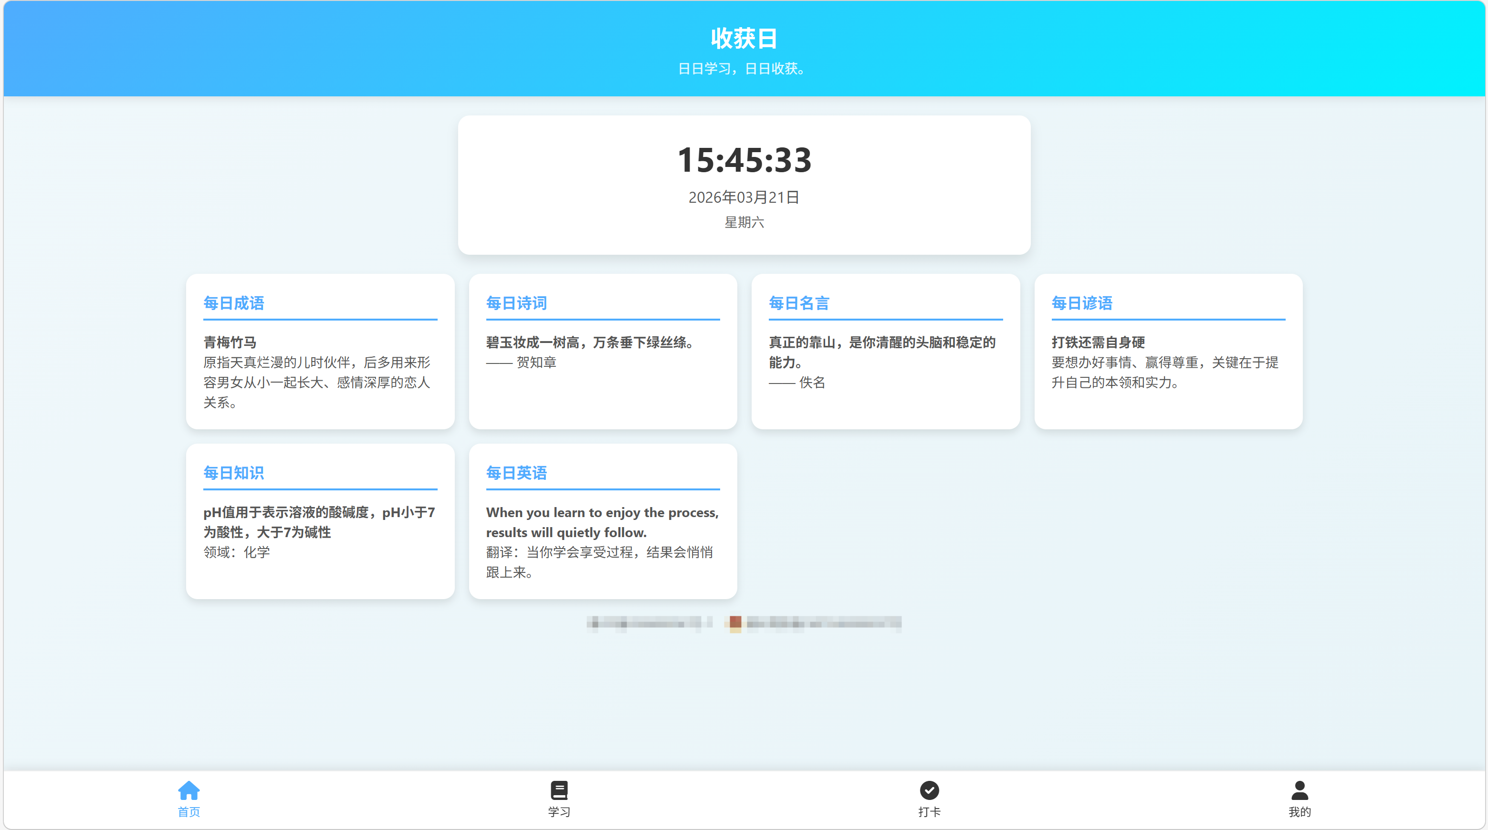Open the 每日英语 card heading

coord(516,473)
